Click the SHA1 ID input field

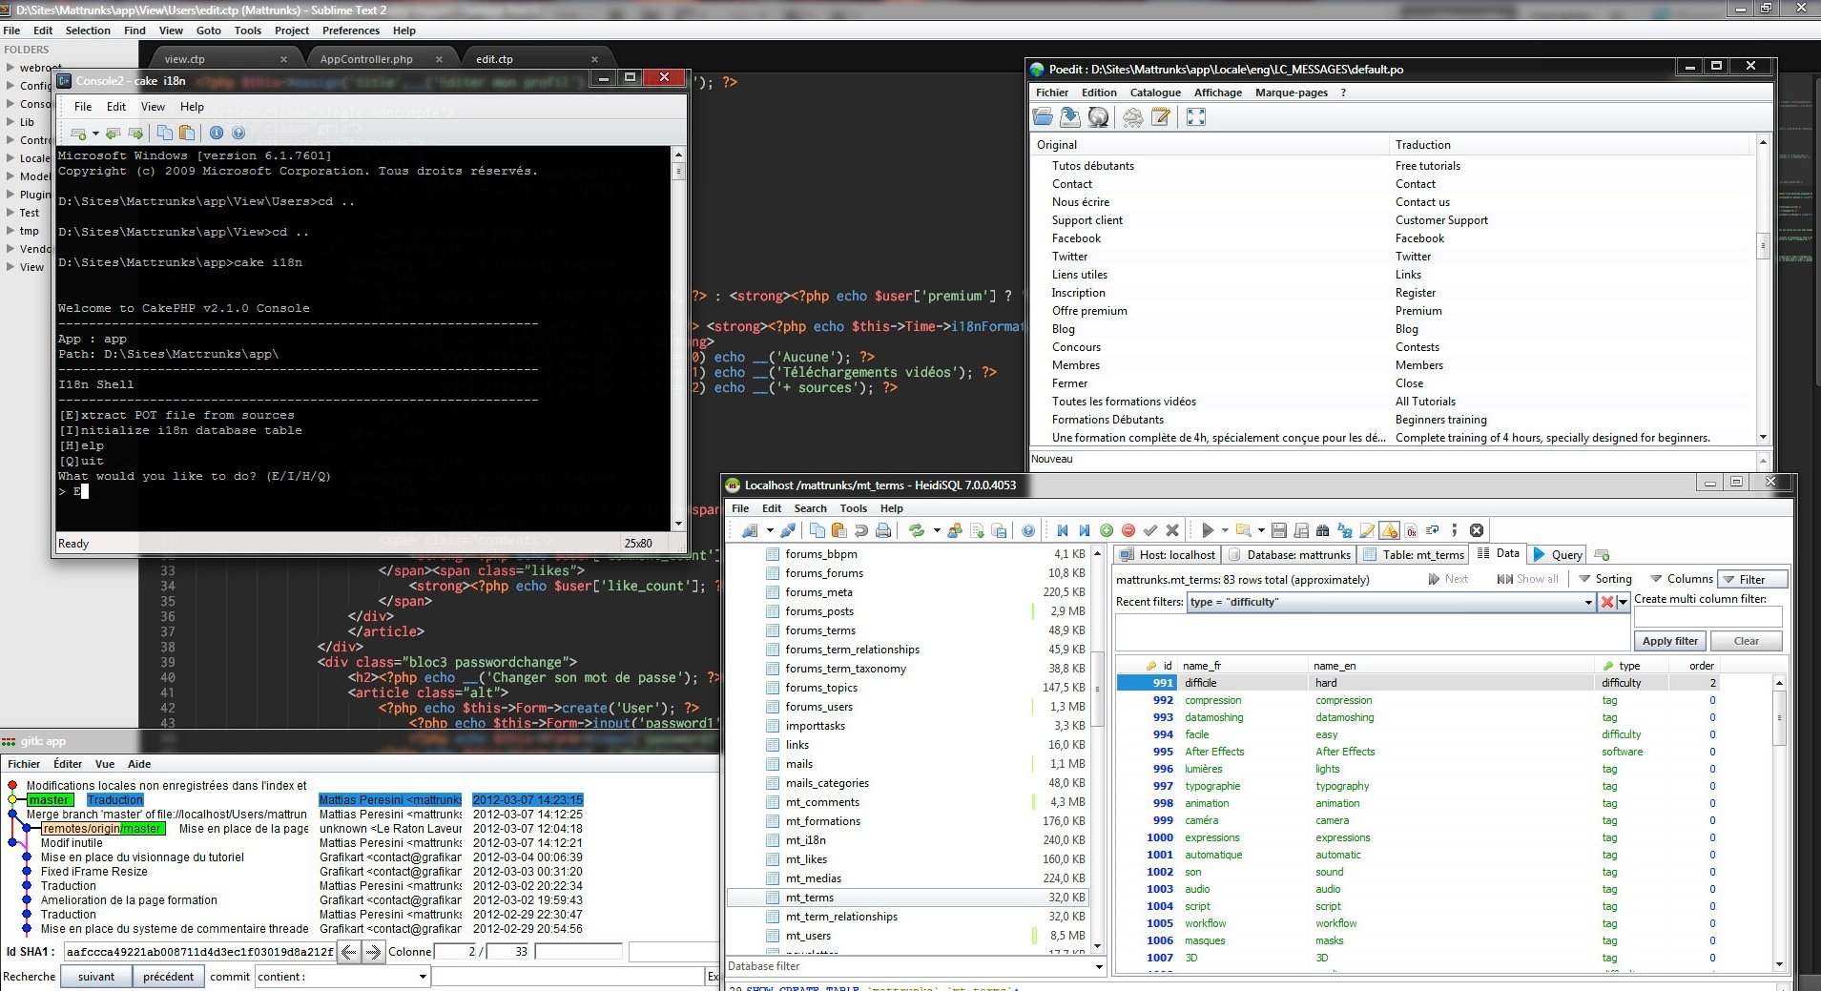click(199, 951)
